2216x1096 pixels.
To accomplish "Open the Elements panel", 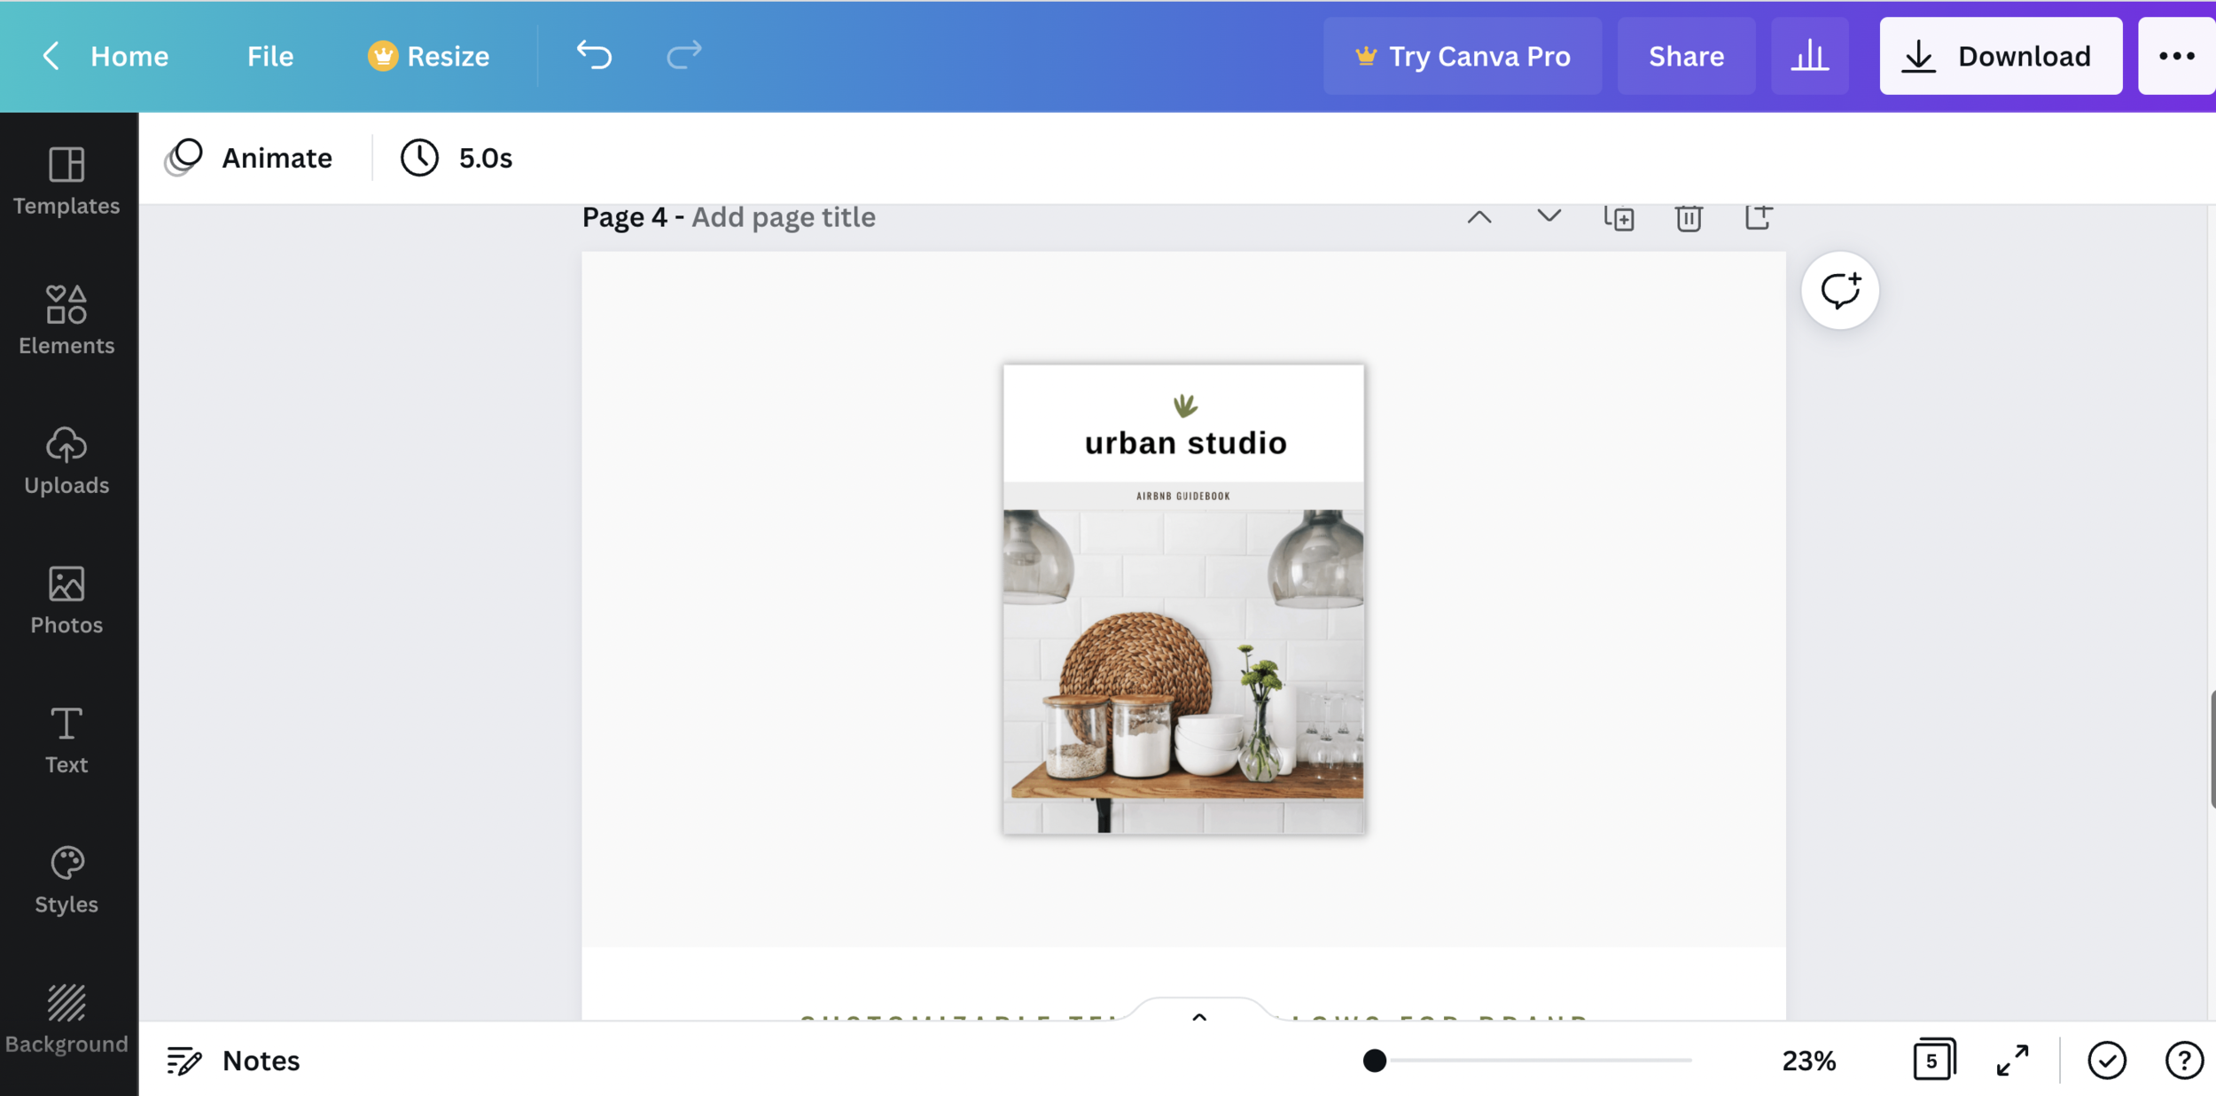I will pyautogui.click(x=66, y=321).
